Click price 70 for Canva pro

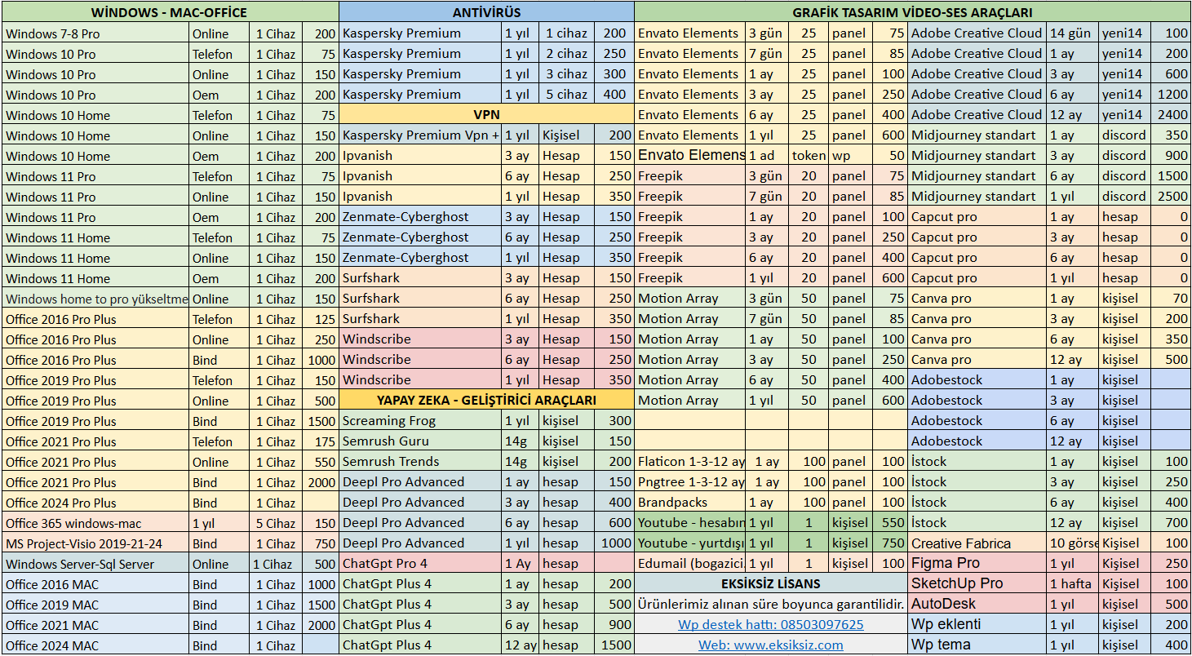tap(1171, 299)
